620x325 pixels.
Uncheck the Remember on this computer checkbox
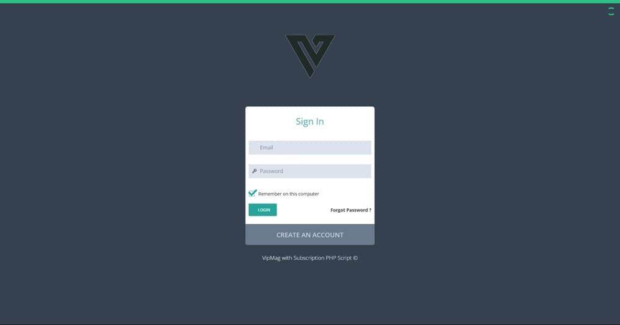coord(252,193)
